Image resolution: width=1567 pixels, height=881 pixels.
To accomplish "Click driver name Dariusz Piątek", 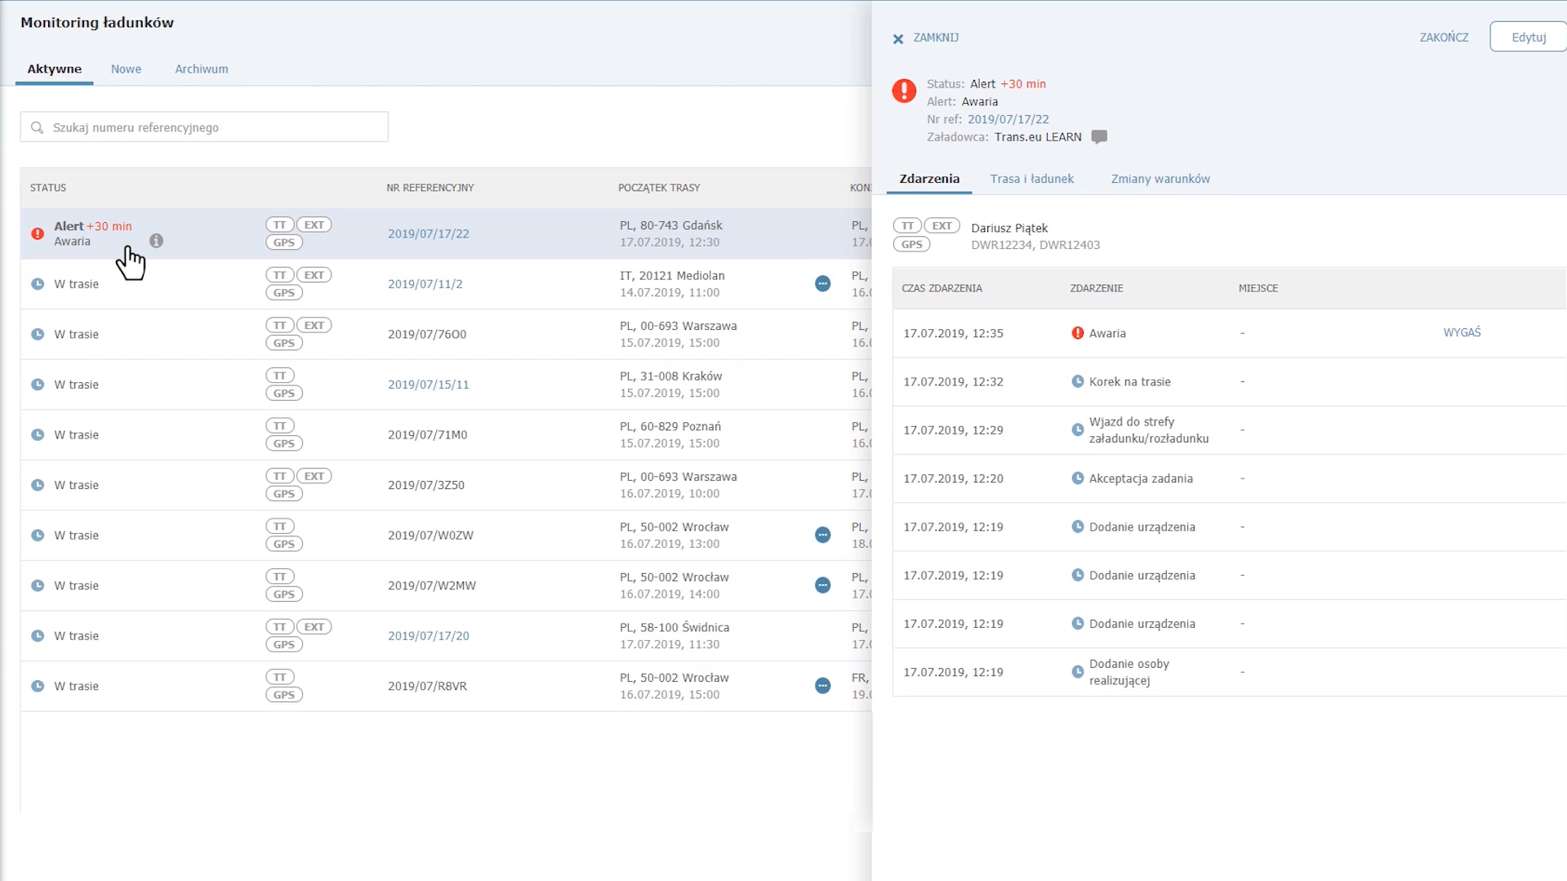I will point(1009,228).
